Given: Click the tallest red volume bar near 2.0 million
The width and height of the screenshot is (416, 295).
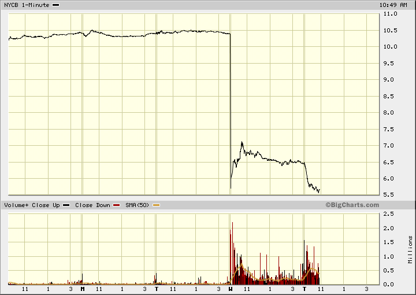Looking at the screenshot, I should point(232,253).
